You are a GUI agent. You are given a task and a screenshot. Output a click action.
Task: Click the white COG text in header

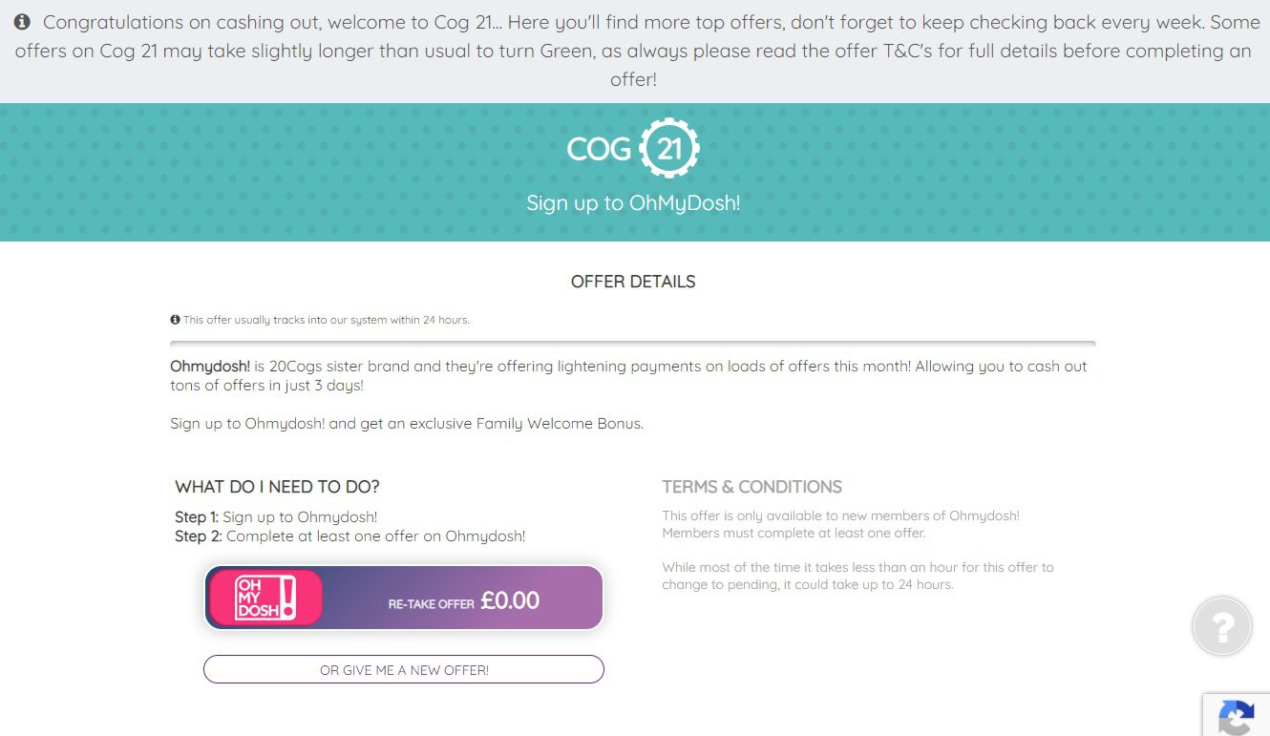599,149
